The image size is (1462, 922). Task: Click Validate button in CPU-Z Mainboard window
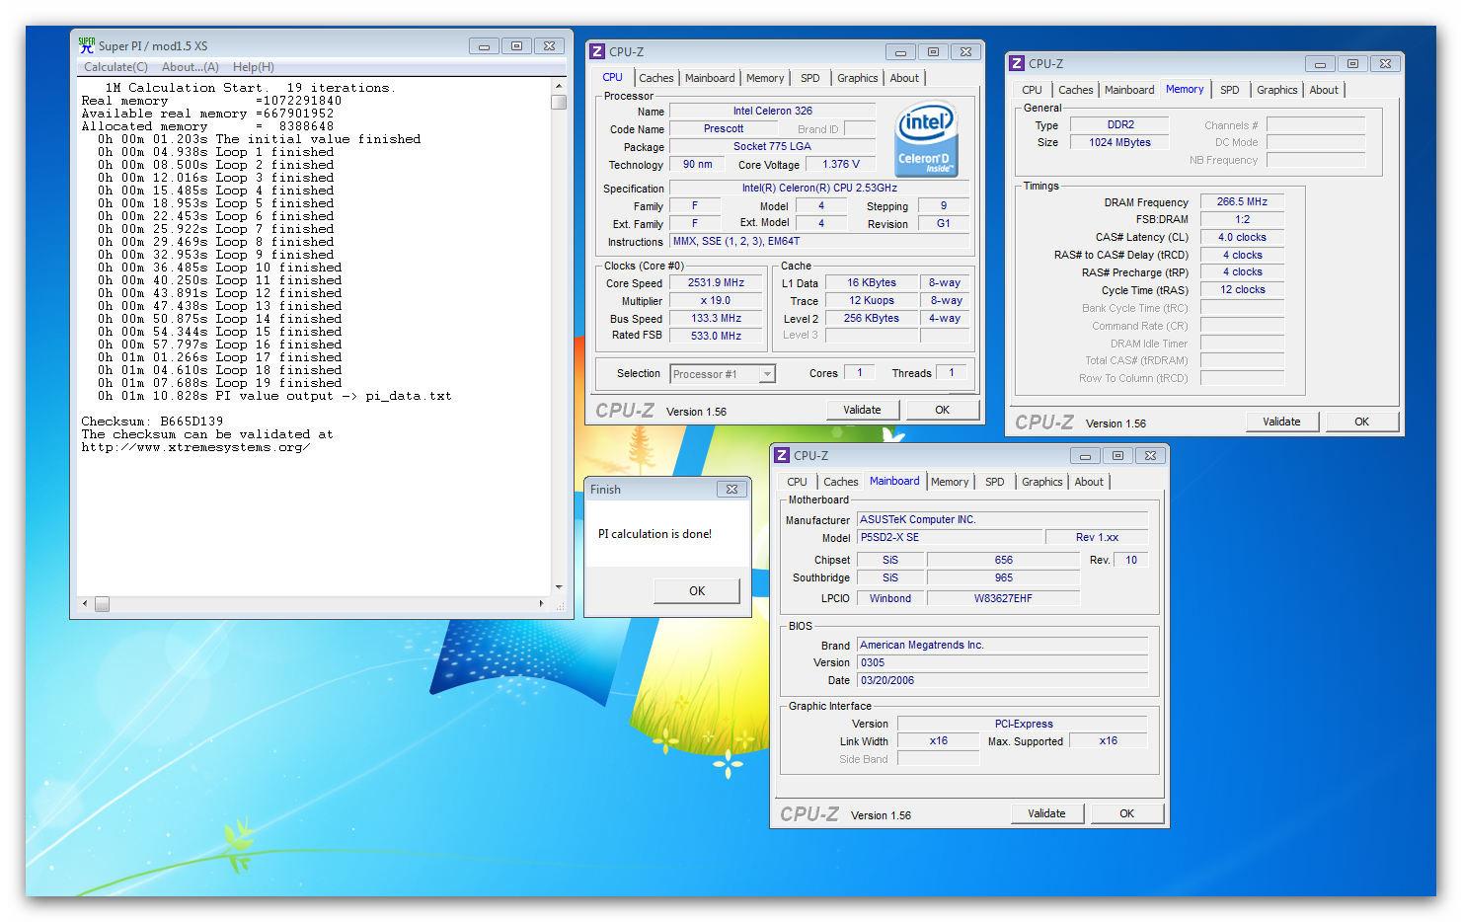1046,813
